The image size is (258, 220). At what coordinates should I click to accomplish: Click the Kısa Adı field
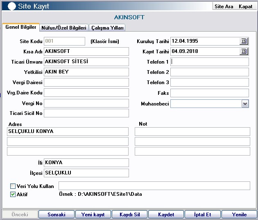pos(86,51)
